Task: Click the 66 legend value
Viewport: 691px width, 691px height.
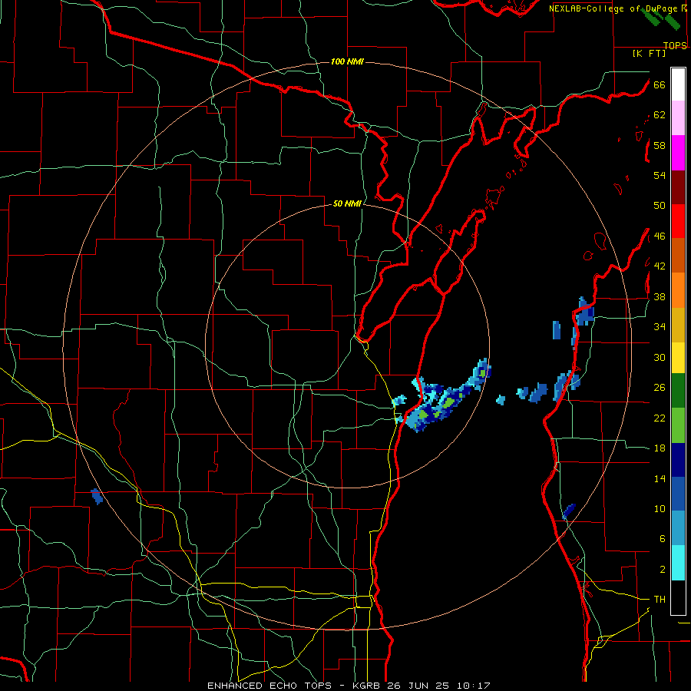Action: [660, 85]
